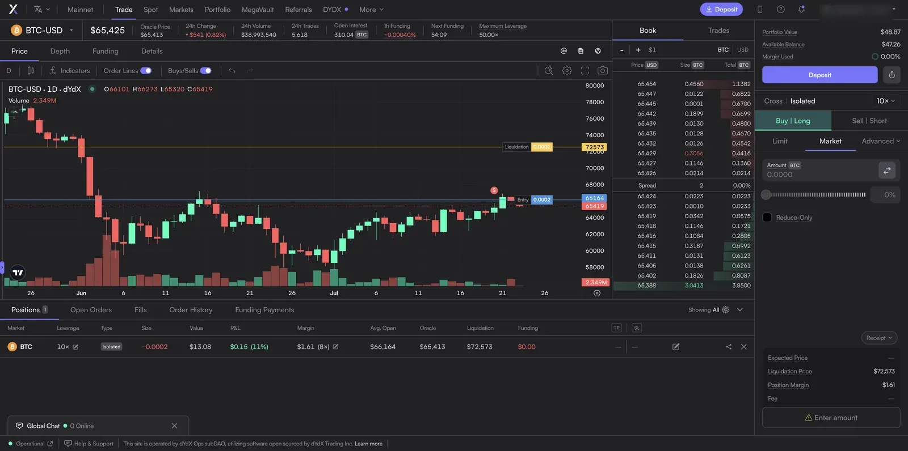Image resolution: width=908 pixels, height=451 pixels.
Task: Select the Buy | Long side
Action: (793, 121)
